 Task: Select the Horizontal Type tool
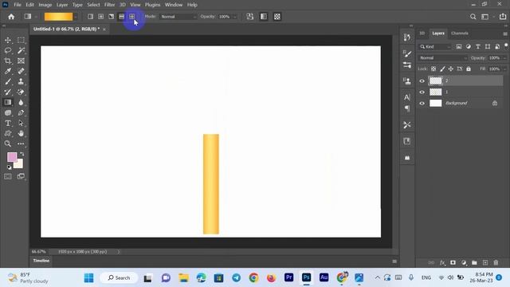click(x=8, y=123)
